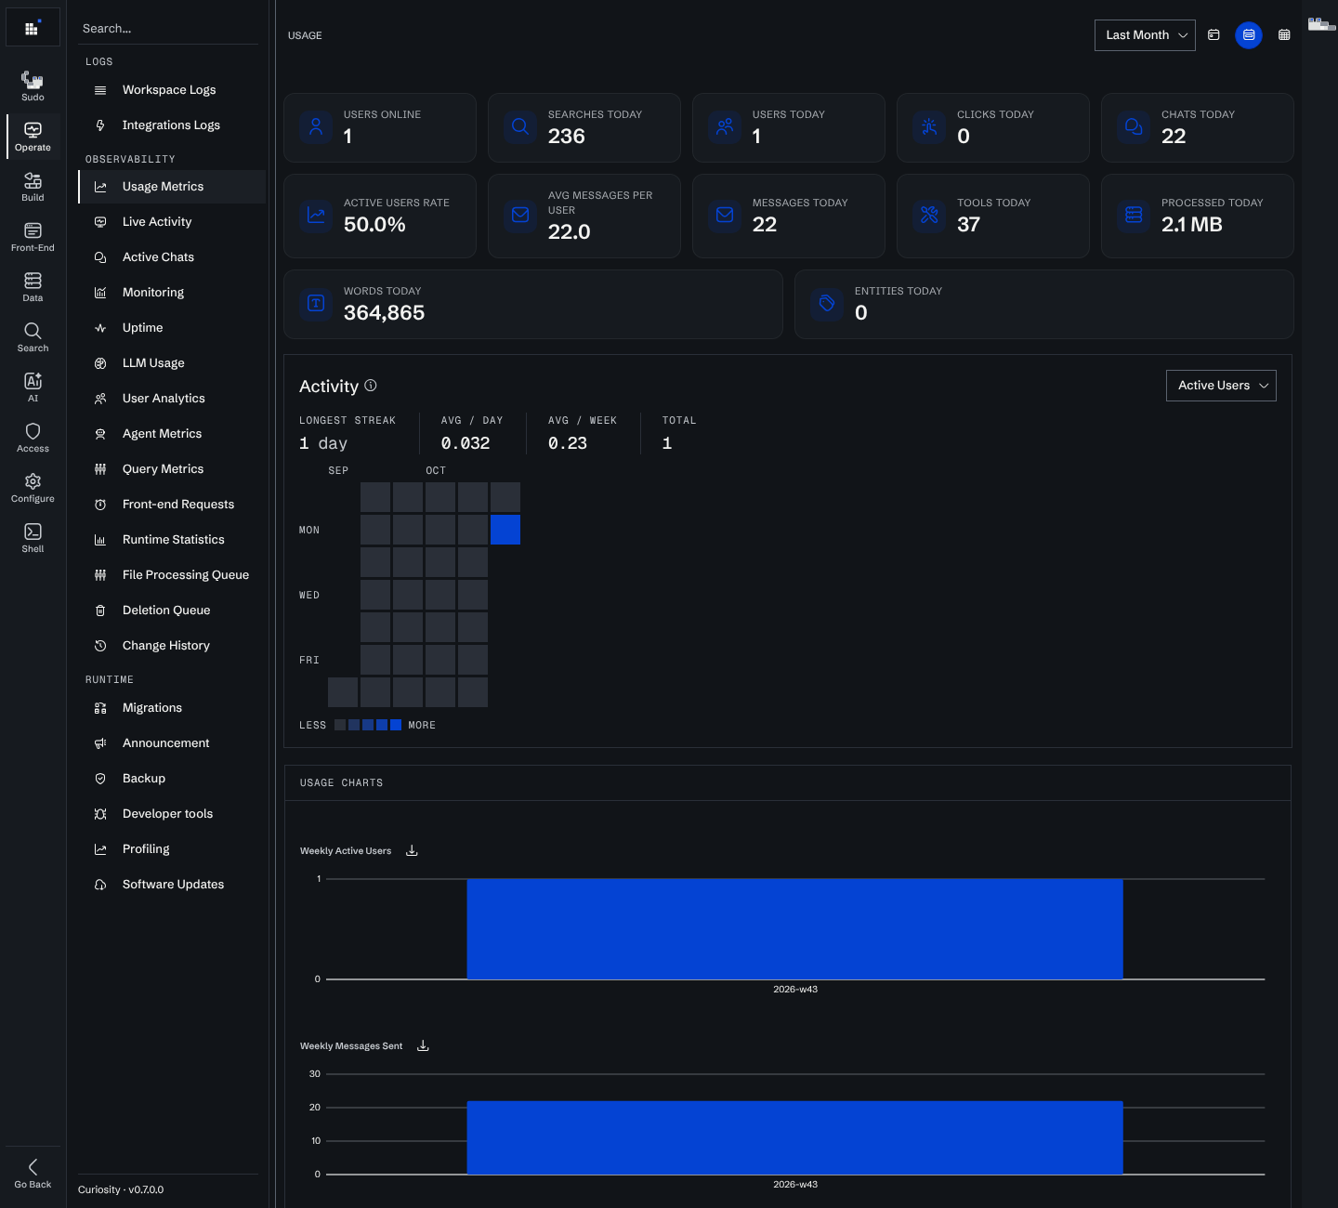Open the Build section
The image size is (1338, 1208).
[x=33, y=187]
